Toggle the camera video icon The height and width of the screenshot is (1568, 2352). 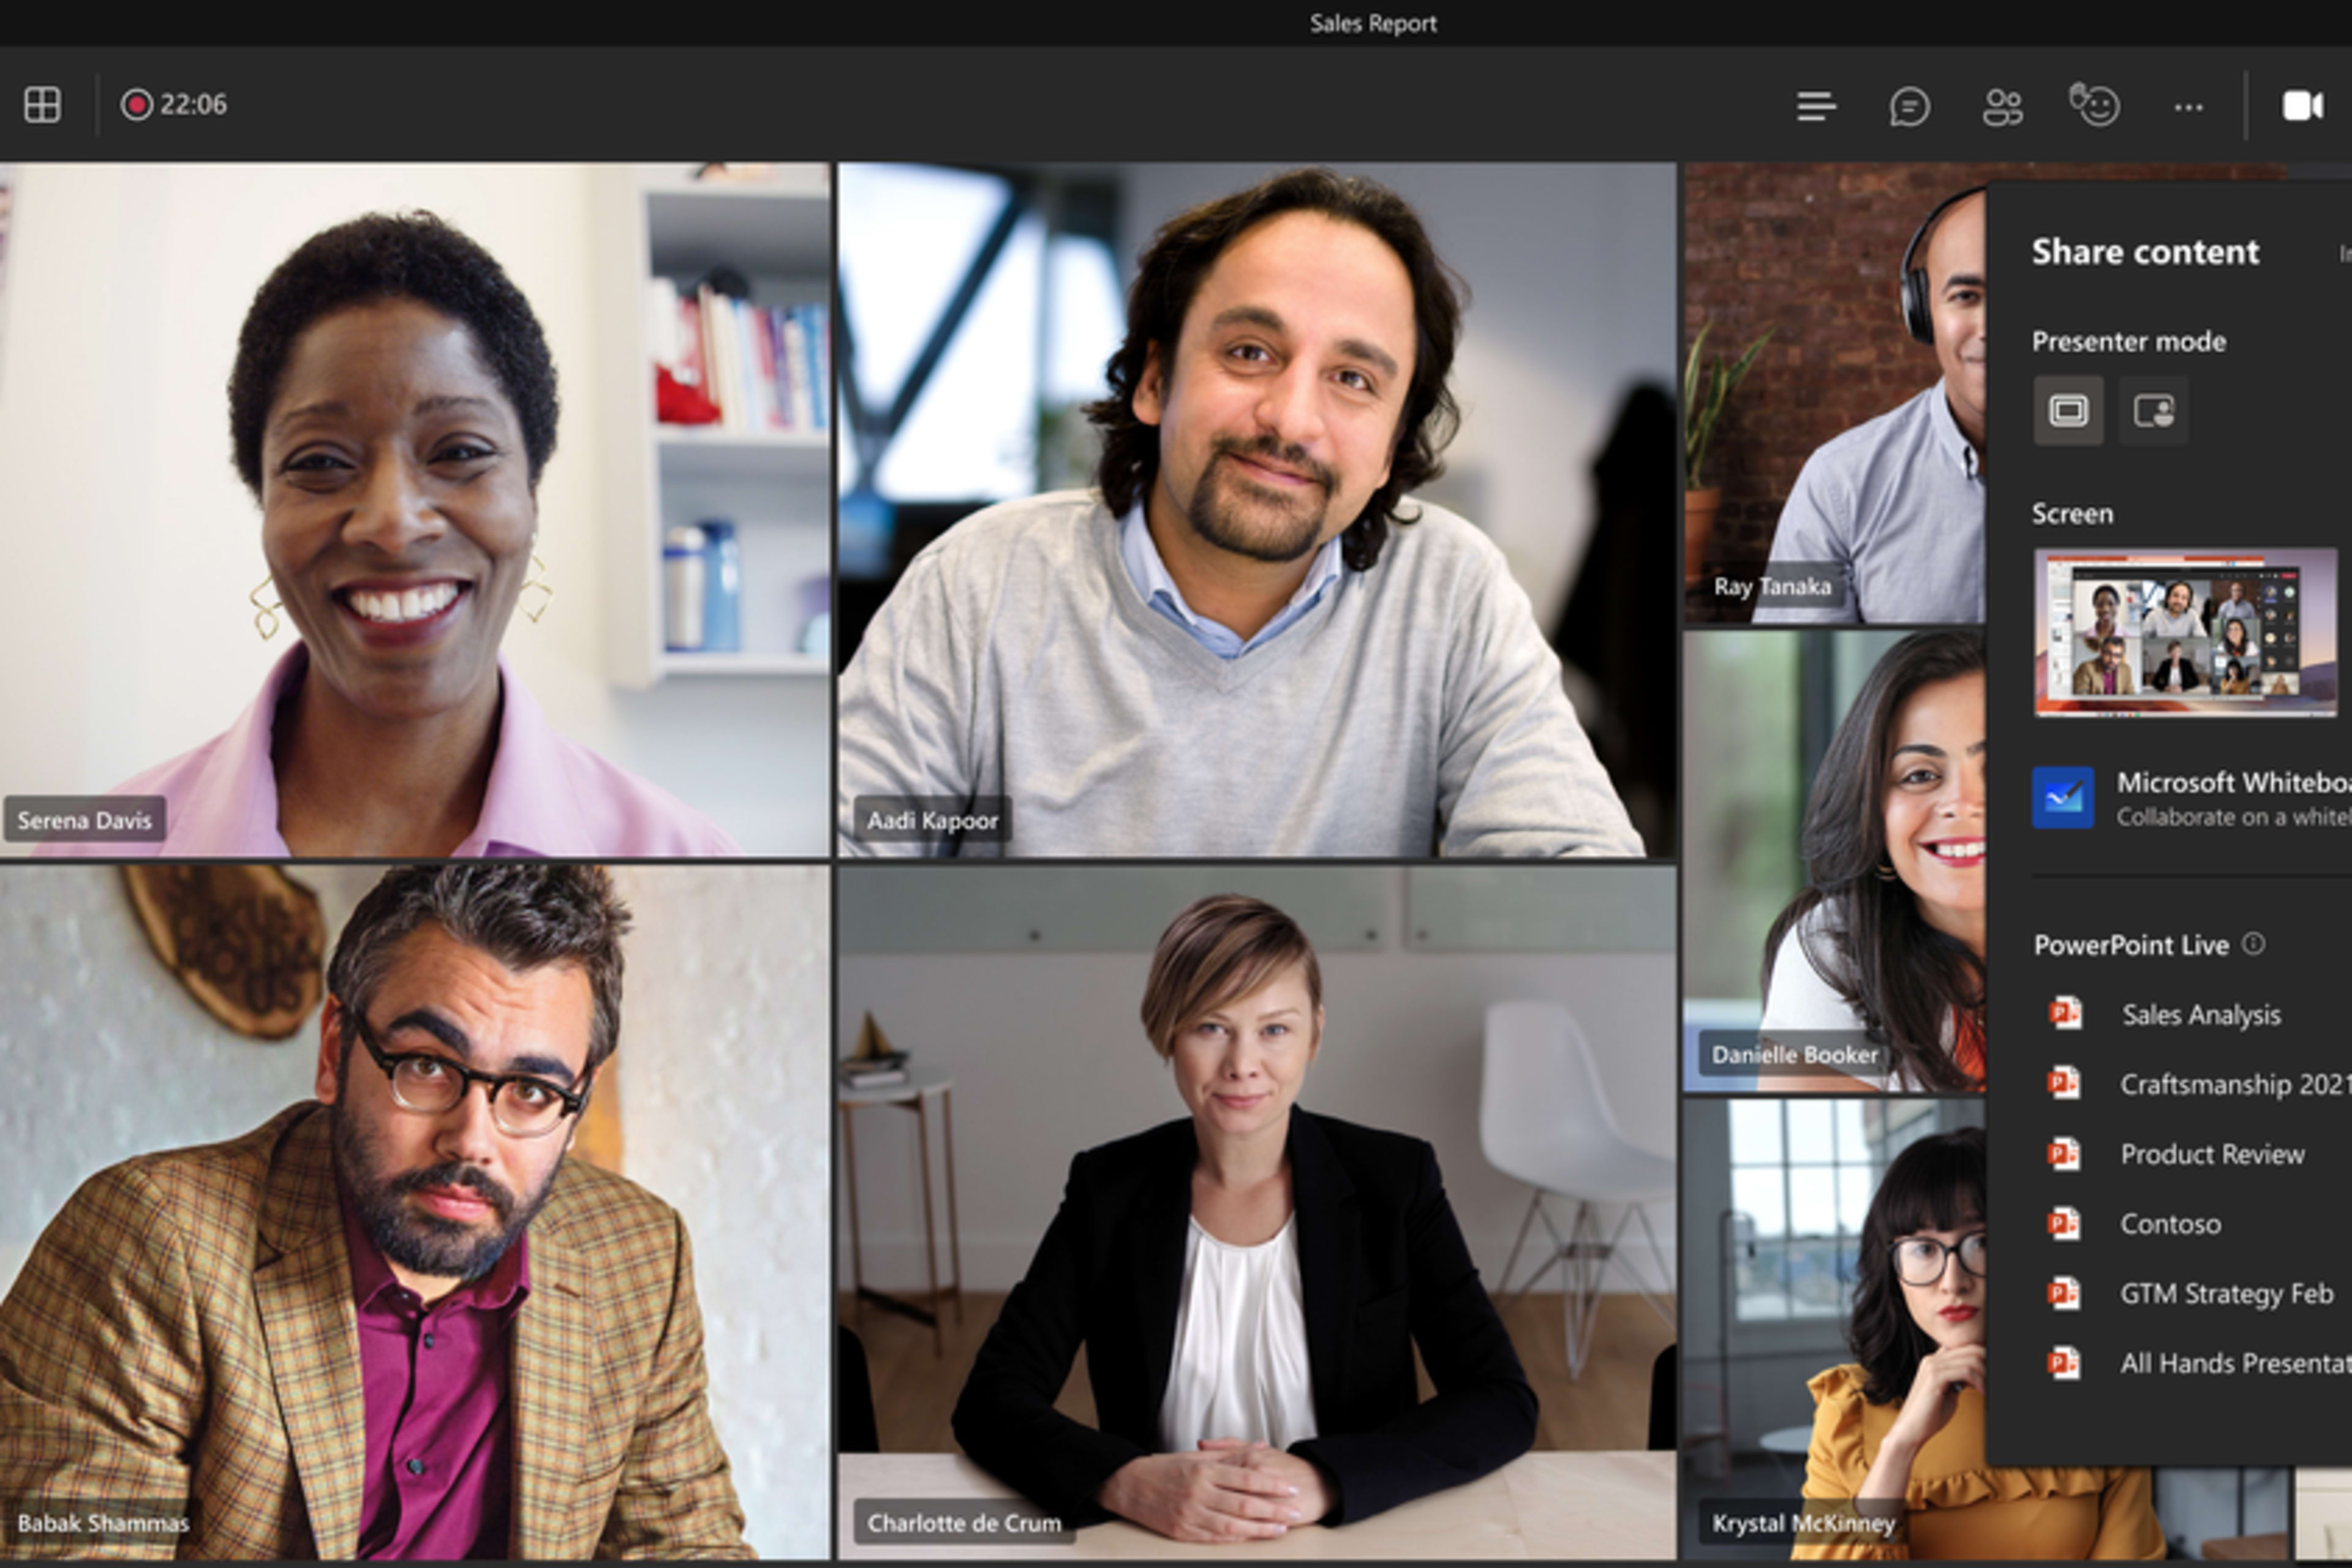point(2302,105)
